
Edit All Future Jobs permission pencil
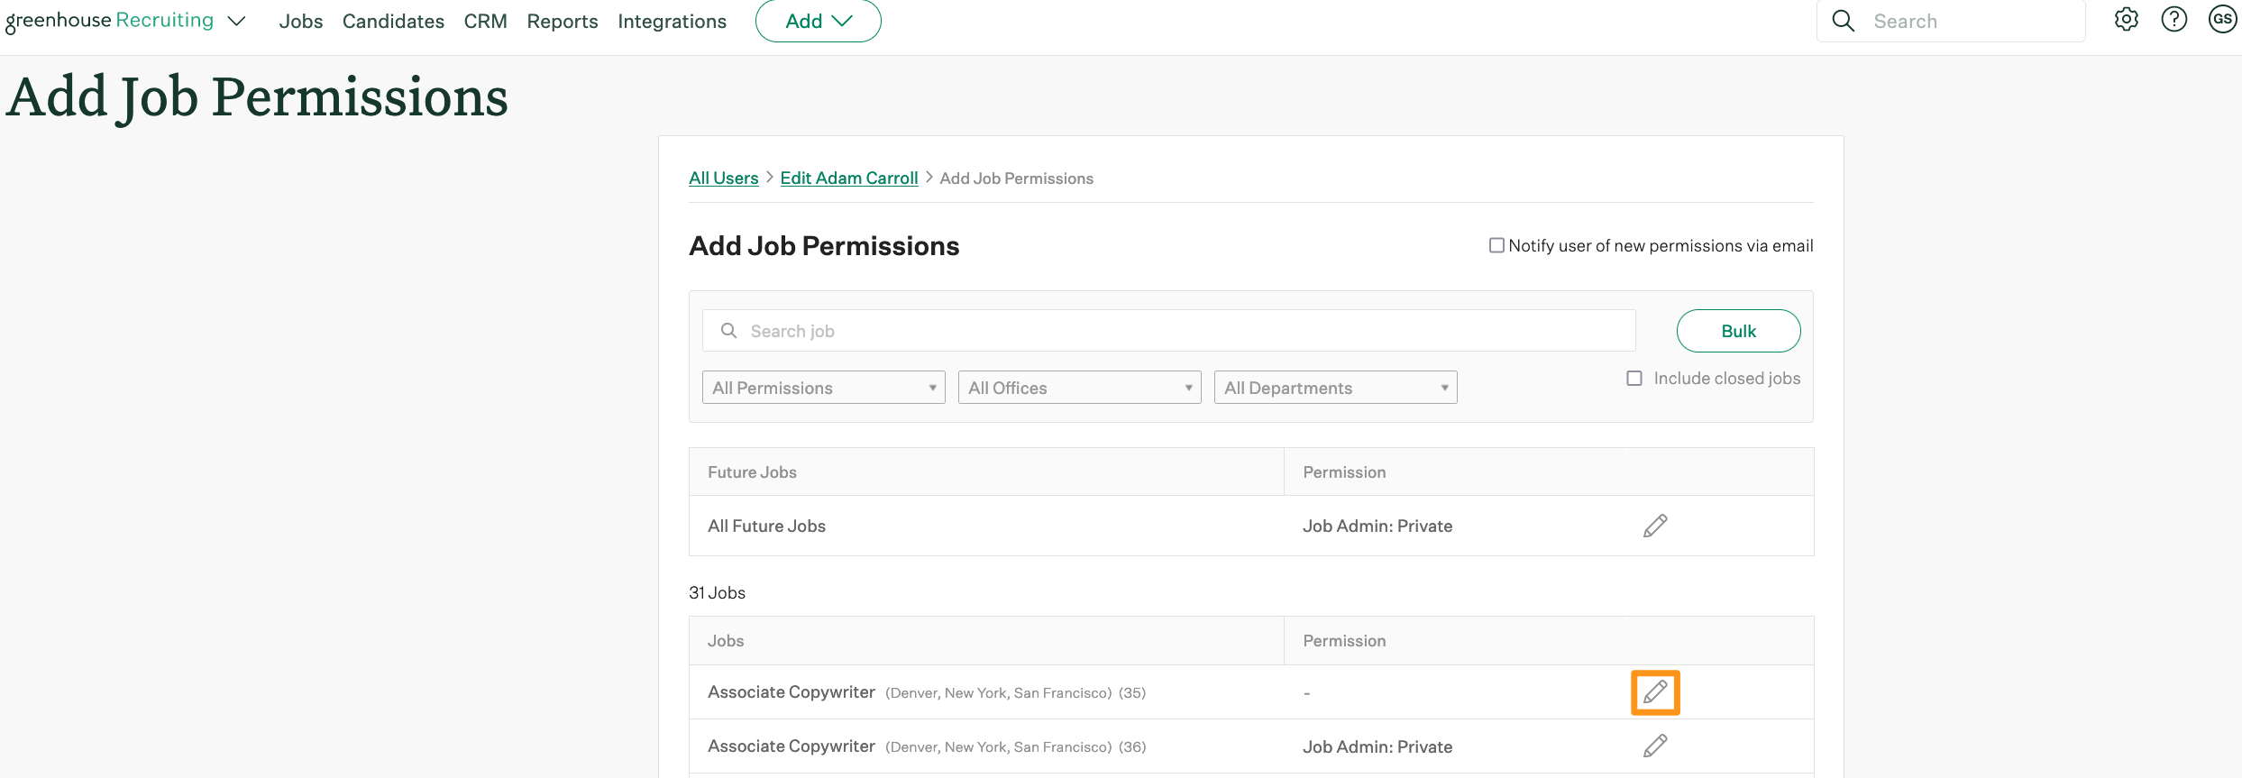coord(1654,526)
